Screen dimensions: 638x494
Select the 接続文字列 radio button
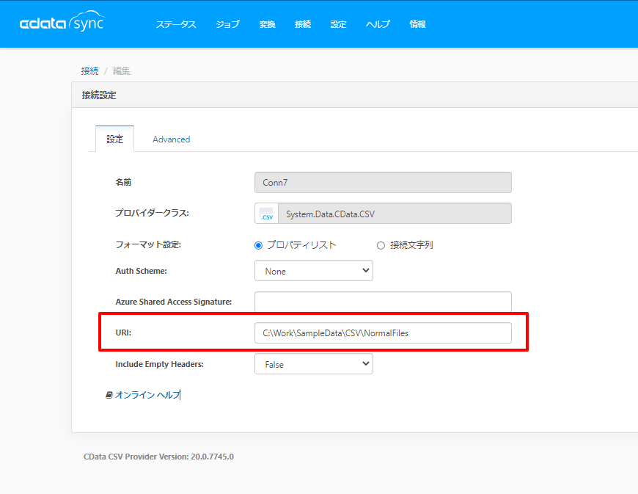(x=381, y=245)
